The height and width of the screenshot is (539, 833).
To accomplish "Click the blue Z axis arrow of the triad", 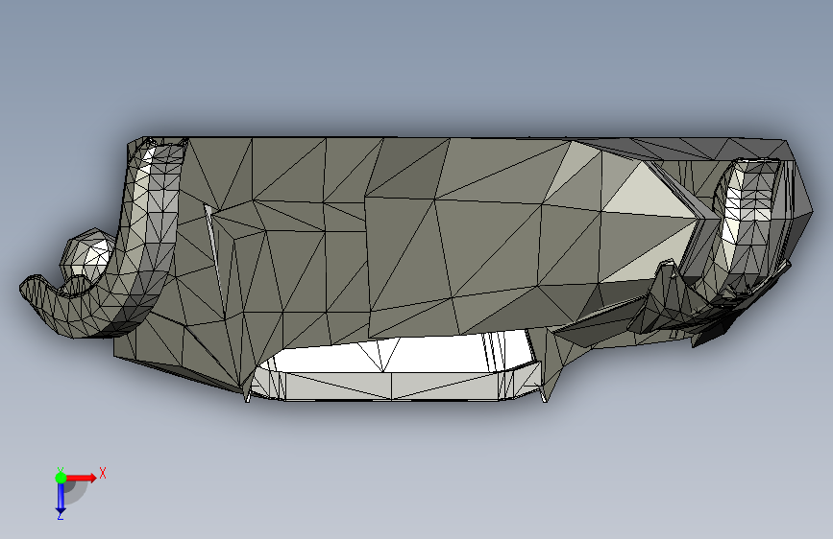I will click(x=61, y=499).
